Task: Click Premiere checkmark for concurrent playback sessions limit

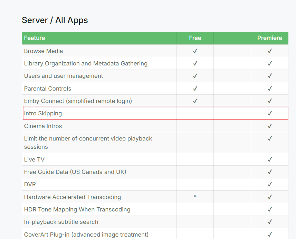Action: click(269, 138)
